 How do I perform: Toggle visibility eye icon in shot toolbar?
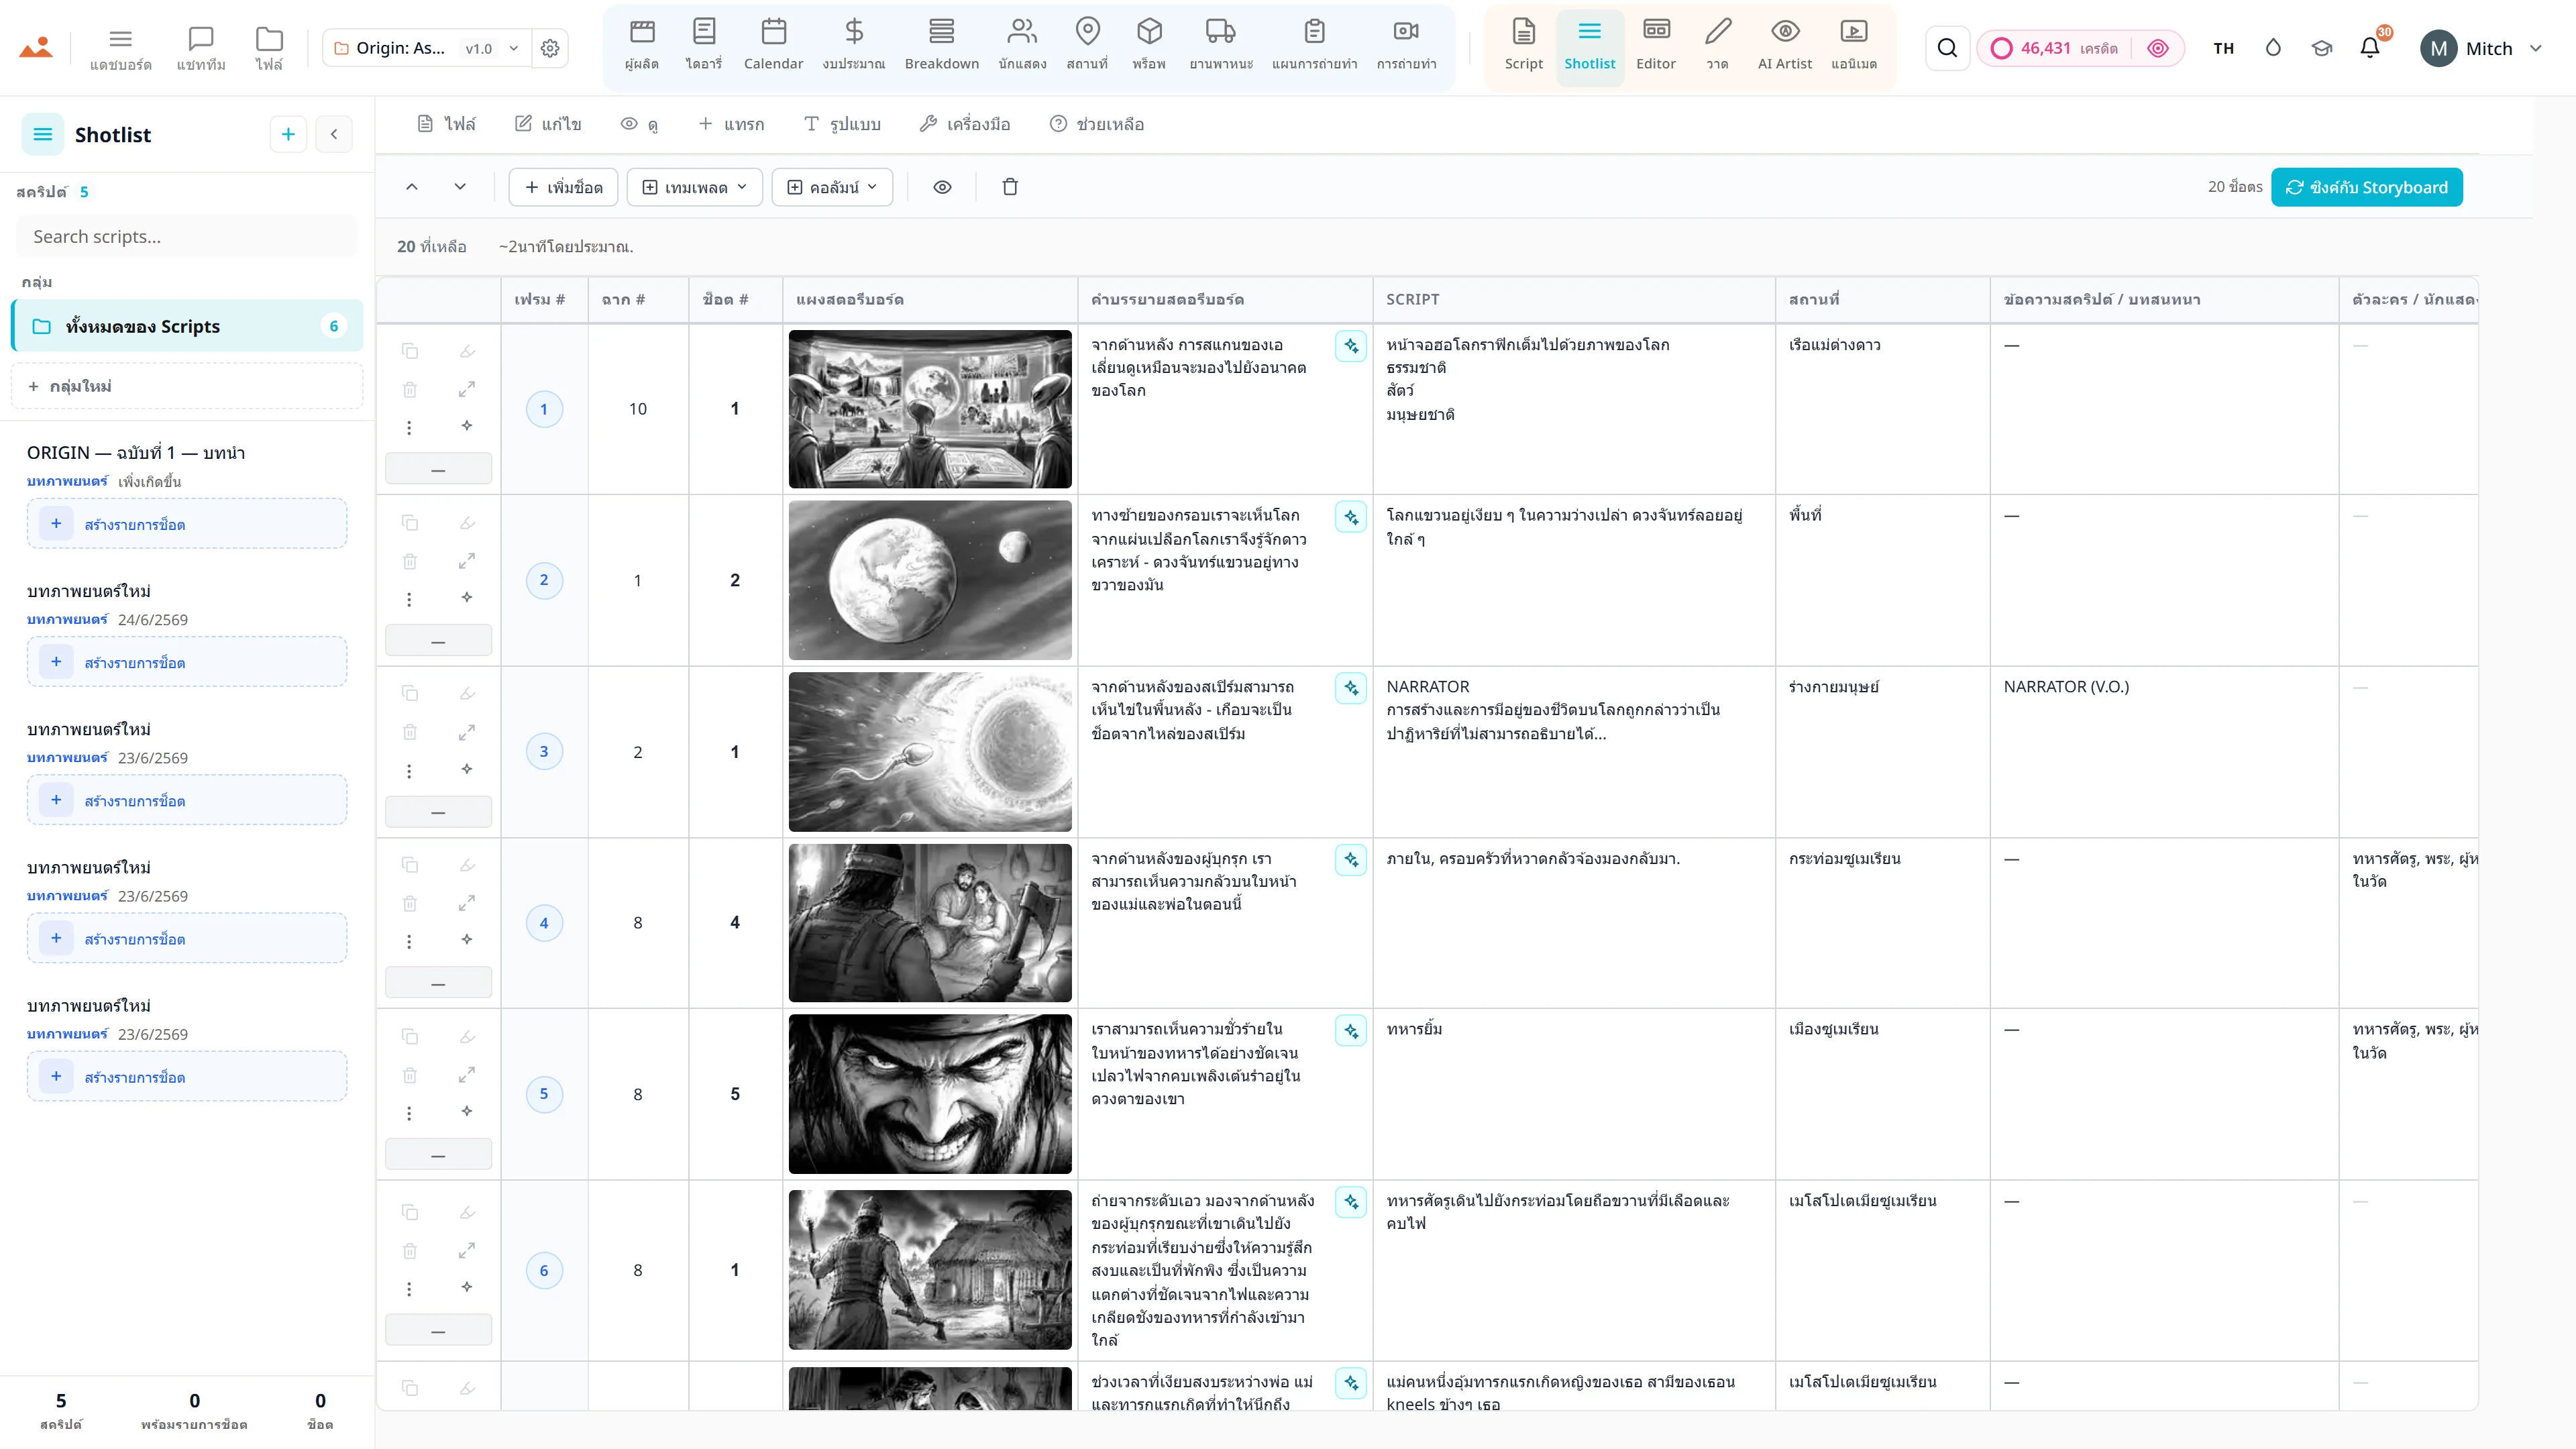pyautogui.click(x=942, y=187)
